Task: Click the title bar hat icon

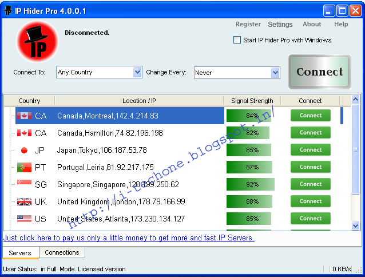Action: click(7, 10)
